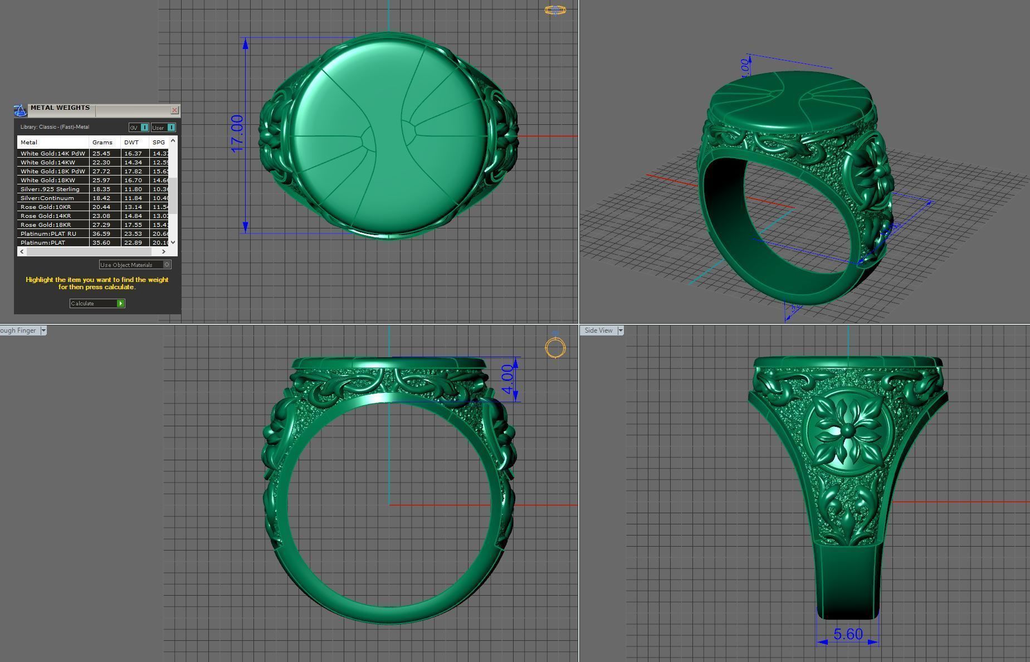The width and height of the screenshot is (1030, 662).
Task: Select Silver:Continuum metal row
Action: [x=93, y=198]
